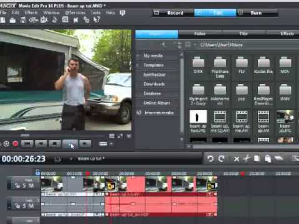Screen dimensions: 299x224
Task: Open the Window menu
Action: 52,13
